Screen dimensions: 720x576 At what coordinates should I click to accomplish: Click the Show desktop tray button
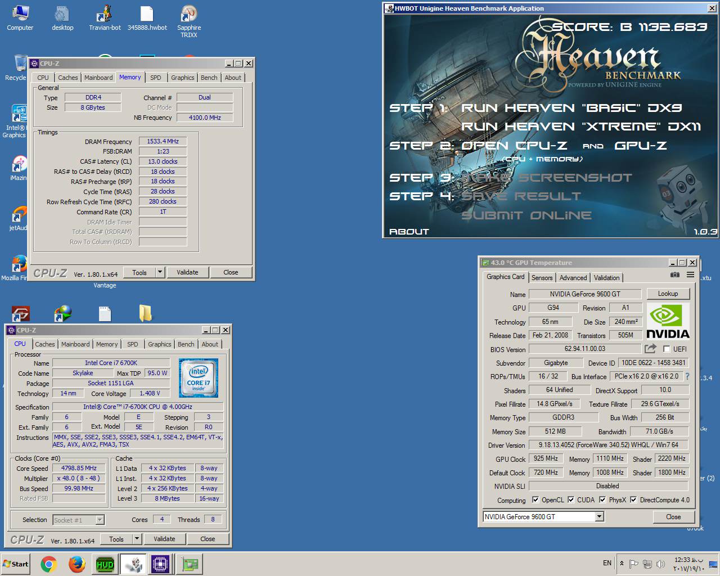[x=713, y=564]
